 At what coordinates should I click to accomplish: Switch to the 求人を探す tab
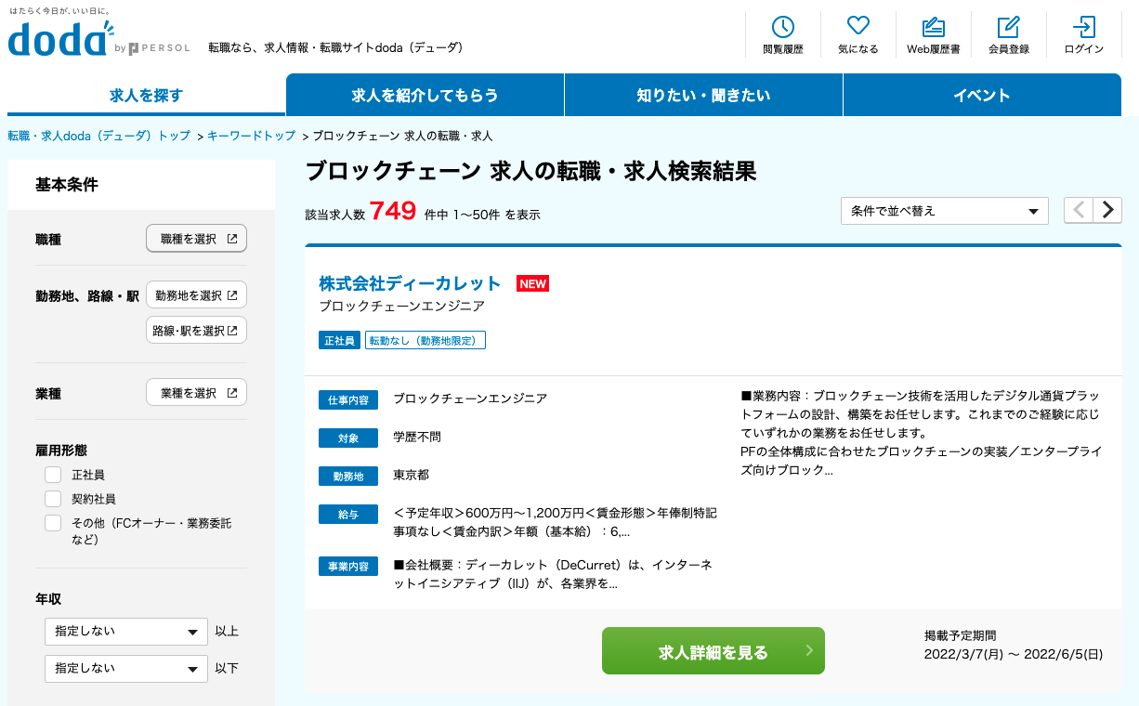coord(146,95)
